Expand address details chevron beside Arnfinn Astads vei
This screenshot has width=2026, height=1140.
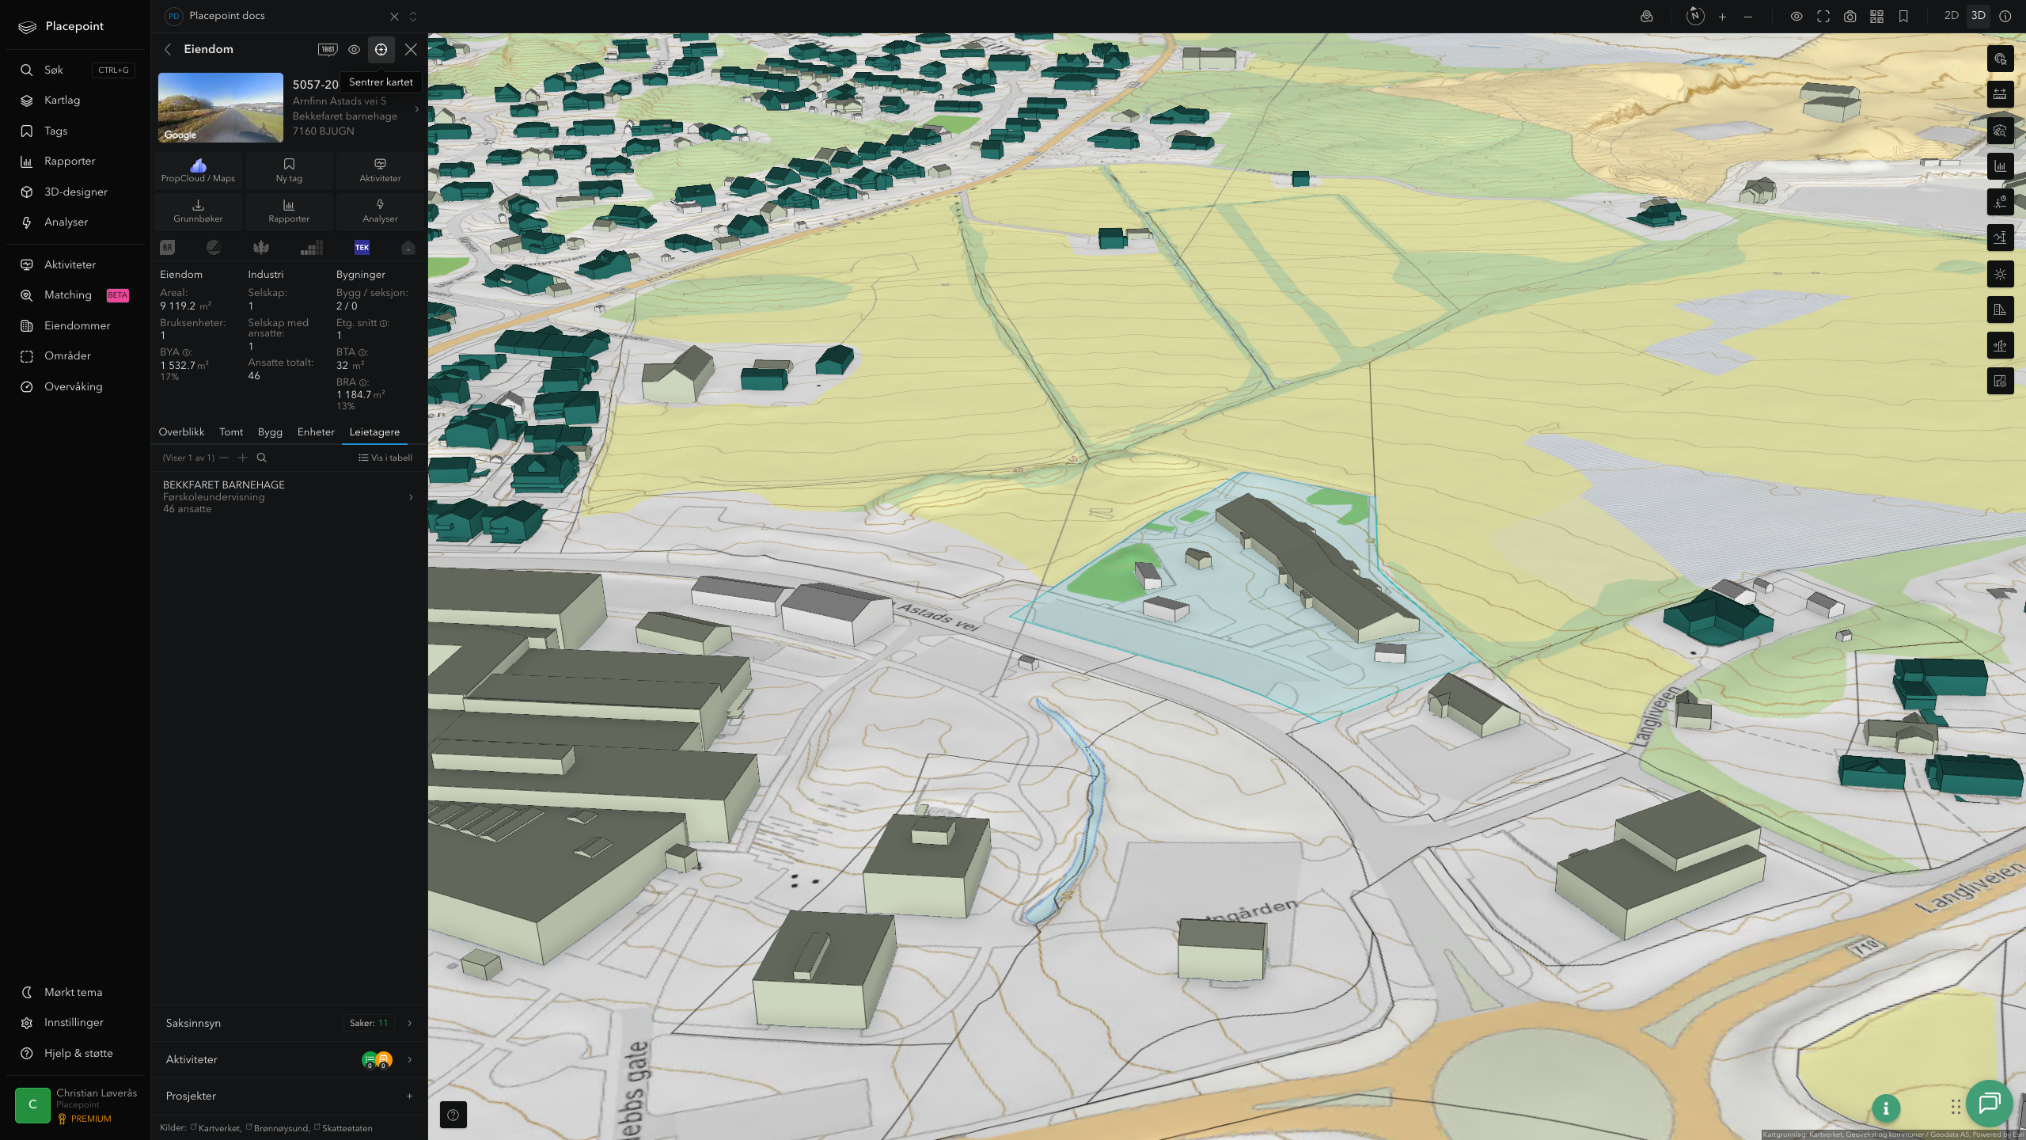417,109
